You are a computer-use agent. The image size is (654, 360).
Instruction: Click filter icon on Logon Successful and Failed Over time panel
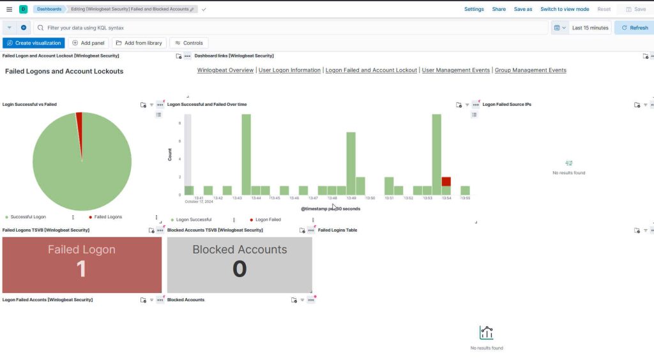[x=467, y=105]
